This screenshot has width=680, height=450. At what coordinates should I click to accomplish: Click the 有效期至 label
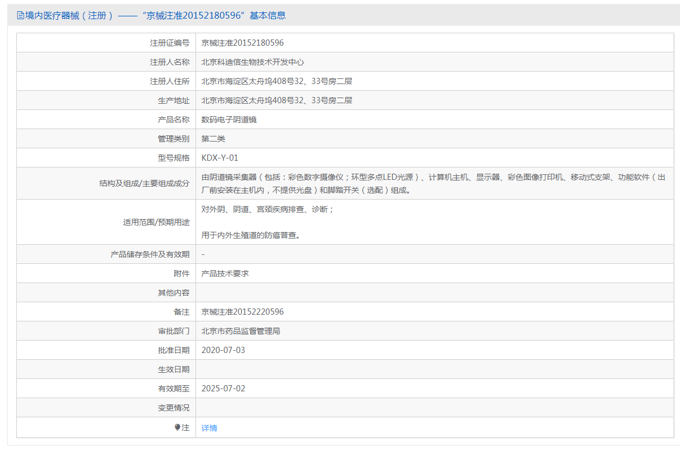pyautogui.click(x=174, y=389)
